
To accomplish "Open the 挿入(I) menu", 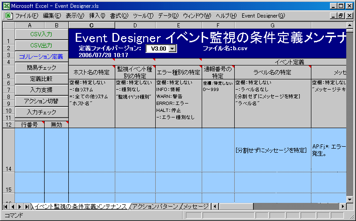I will point(97,16).
